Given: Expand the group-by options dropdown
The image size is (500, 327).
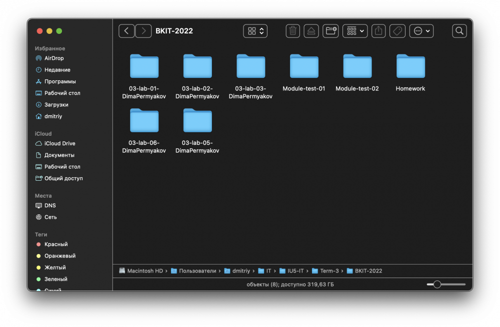Looking at the screenshot, I should (x=355, y=31).
